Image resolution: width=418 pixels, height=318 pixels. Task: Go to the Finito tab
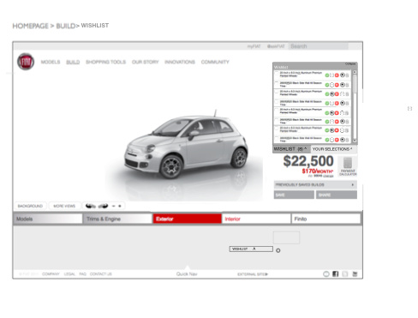(325, 219)
